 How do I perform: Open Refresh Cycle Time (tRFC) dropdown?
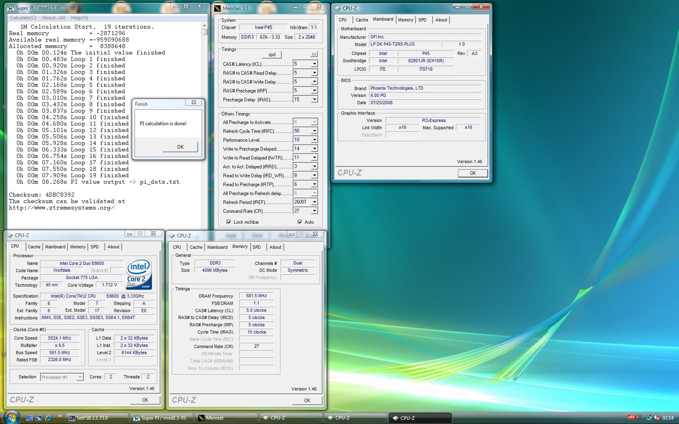click(314, 131)
